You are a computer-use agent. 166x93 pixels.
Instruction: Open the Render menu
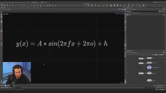click(x=6, y=2)
